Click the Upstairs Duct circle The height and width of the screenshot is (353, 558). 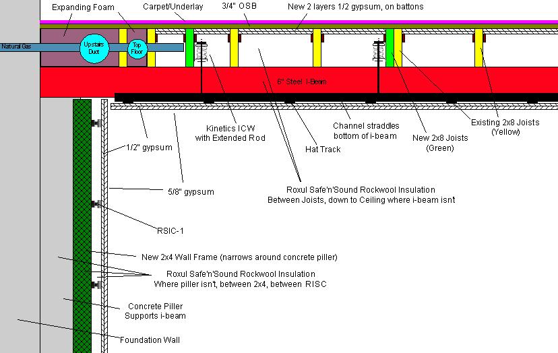[x=92, y=47]
